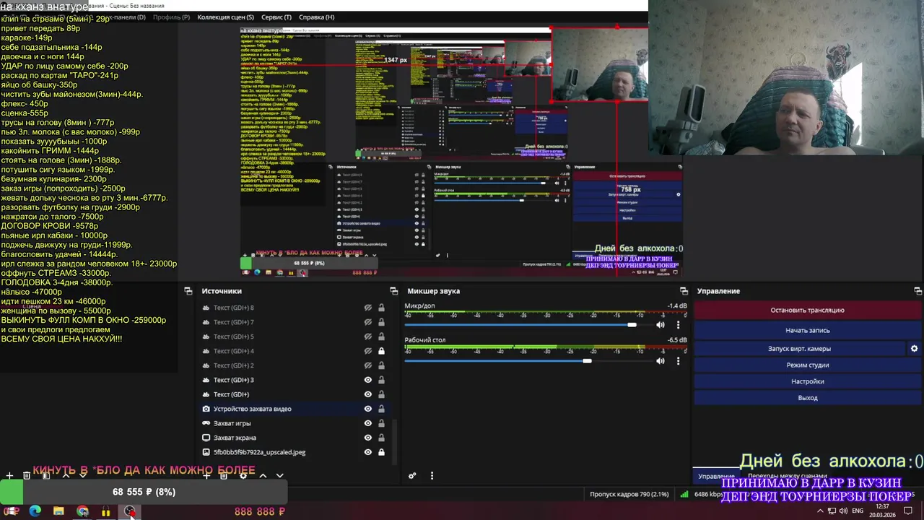The height and width of the screenshot is (520, 924).
Task: Open taskbar clock showing 12:37
Action: [x=882, y=511]
